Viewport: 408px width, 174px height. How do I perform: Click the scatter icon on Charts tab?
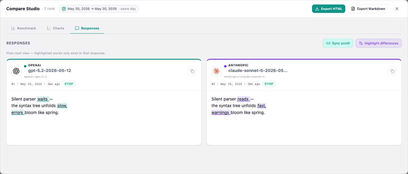click(x=49, y=28)
